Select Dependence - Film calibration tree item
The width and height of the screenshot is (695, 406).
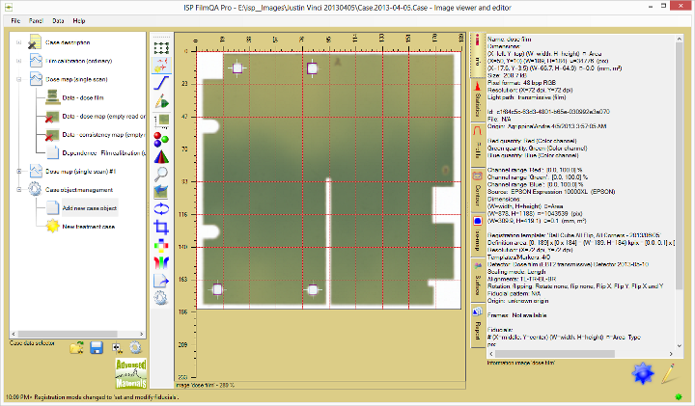tap(103, 152)
